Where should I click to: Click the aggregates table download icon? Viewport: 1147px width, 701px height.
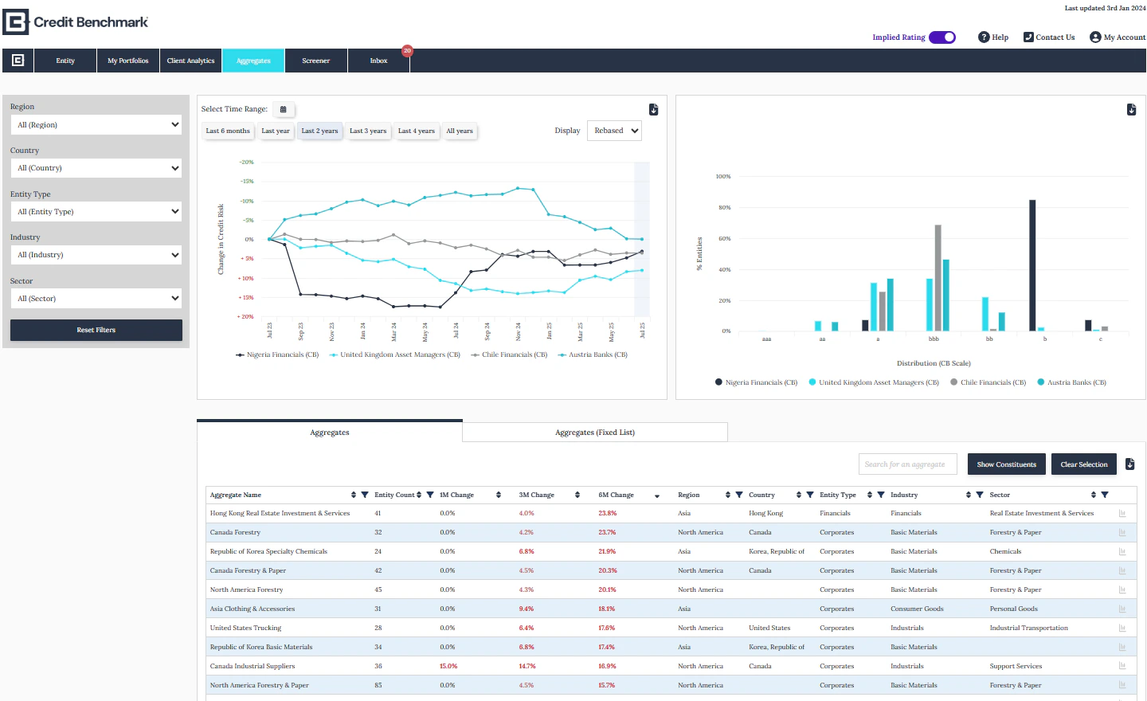pos(1130,464)
